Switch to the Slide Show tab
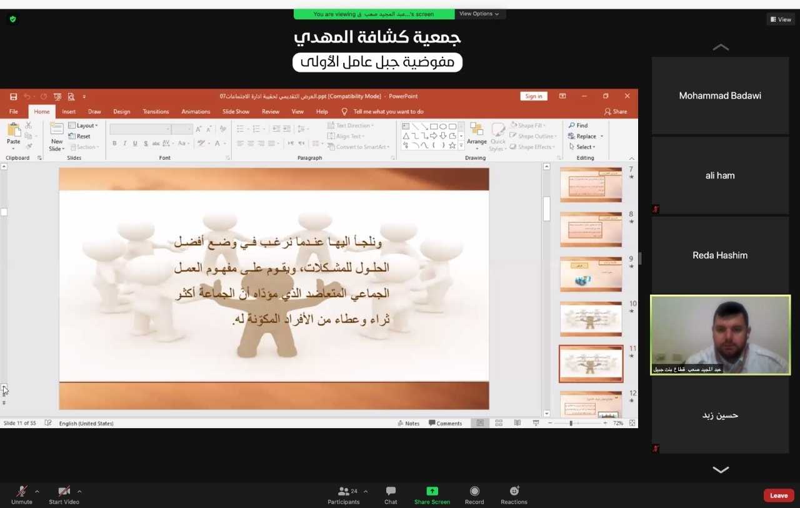The height and width of the screenshot is (508, 800). tap(236, 112)
